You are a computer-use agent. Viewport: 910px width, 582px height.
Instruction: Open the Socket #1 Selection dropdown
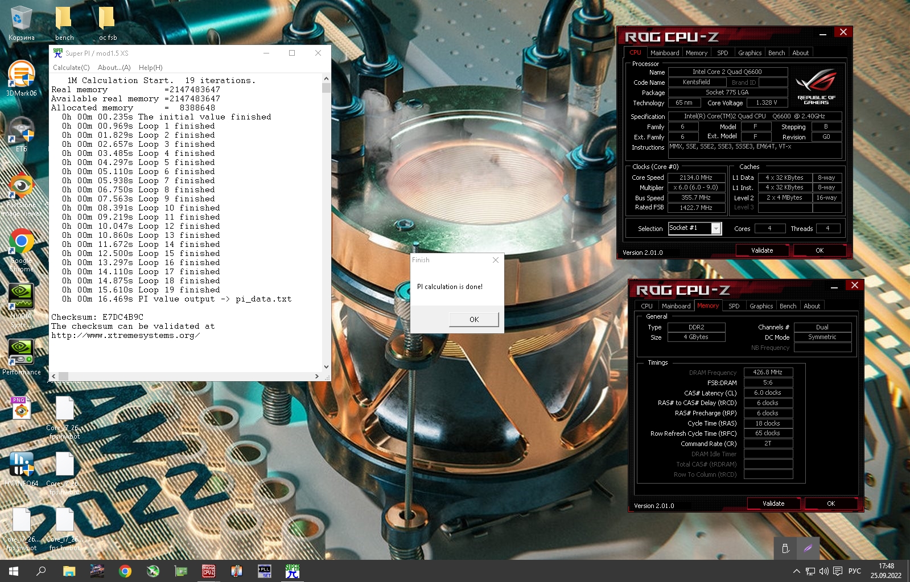coord(694,228)
